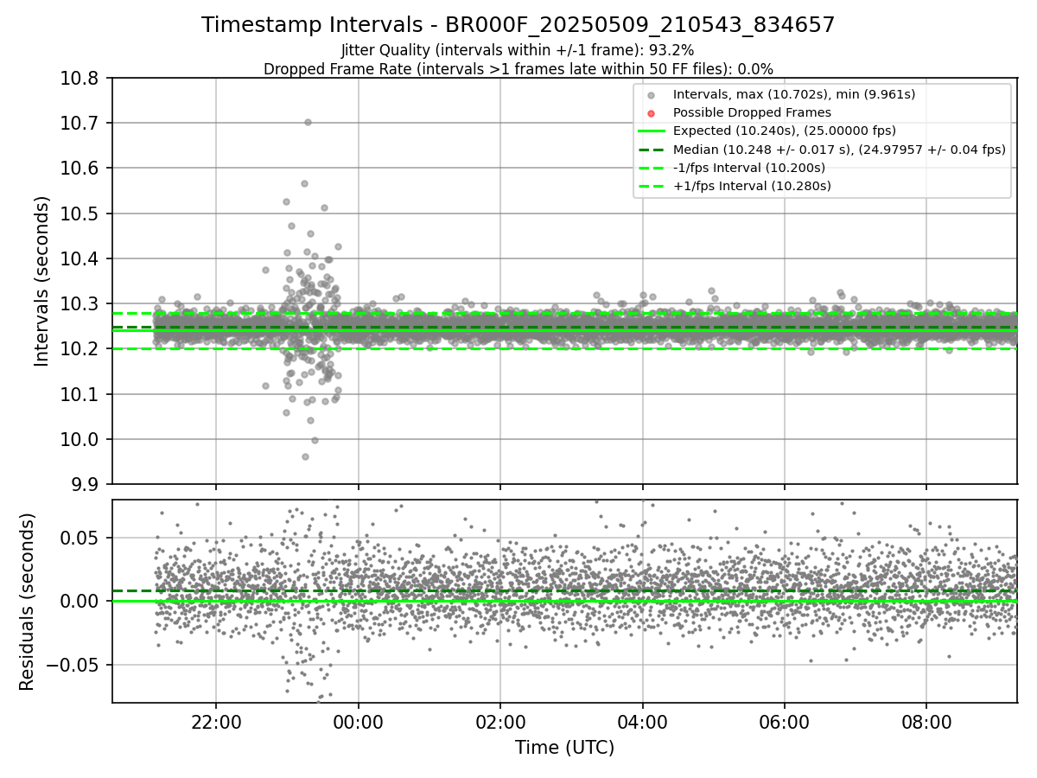Select legend entry beginning 'Median (10.248 +/- 0.017 s)'
The image size is (1037, 778).
pyautogui.click(x=839, y=149)
